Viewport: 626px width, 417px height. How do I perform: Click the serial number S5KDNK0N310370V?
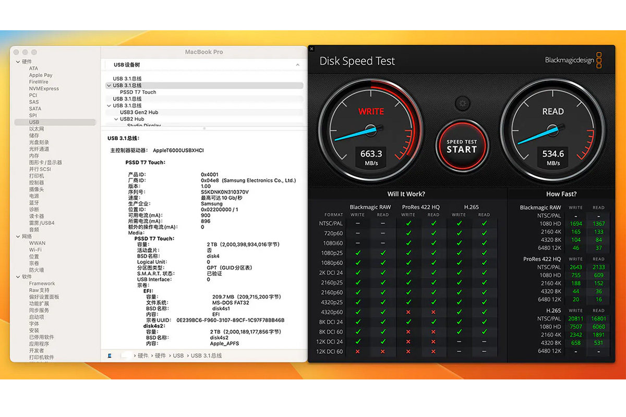[225, 192]
